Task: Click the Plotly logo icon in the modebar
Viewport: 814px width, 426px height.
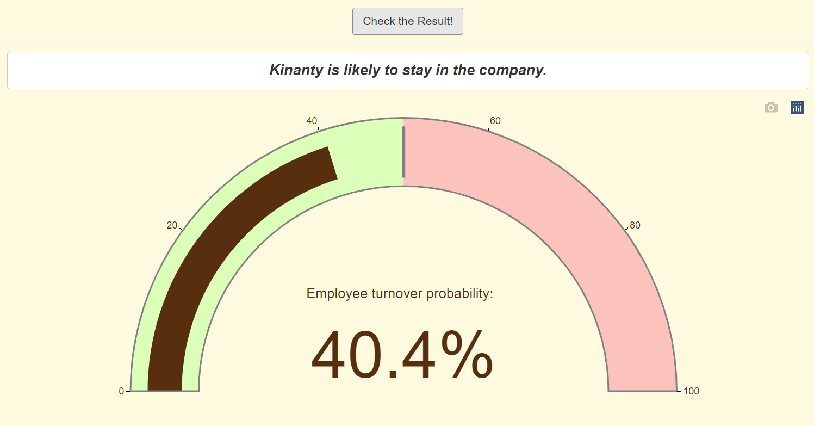Action: point(797,107)
